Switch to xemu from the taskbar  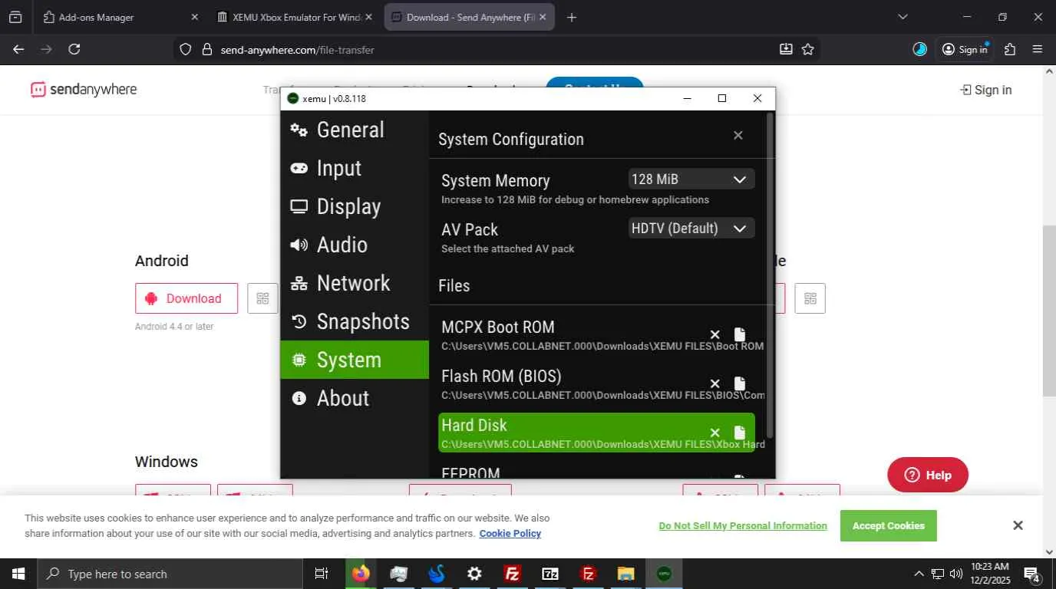(664, 574)
